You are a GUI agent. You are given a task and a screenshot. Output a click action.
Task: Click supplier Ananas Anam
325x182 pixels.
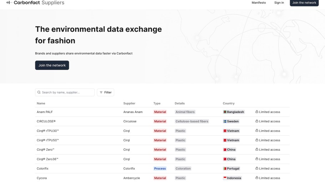pos(133,112)
